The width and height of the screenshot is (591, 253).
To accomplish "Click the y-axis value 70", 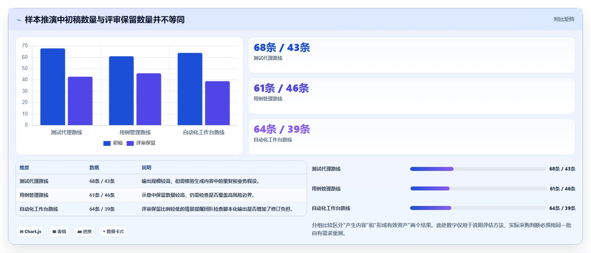I will [x=25, y=46].
